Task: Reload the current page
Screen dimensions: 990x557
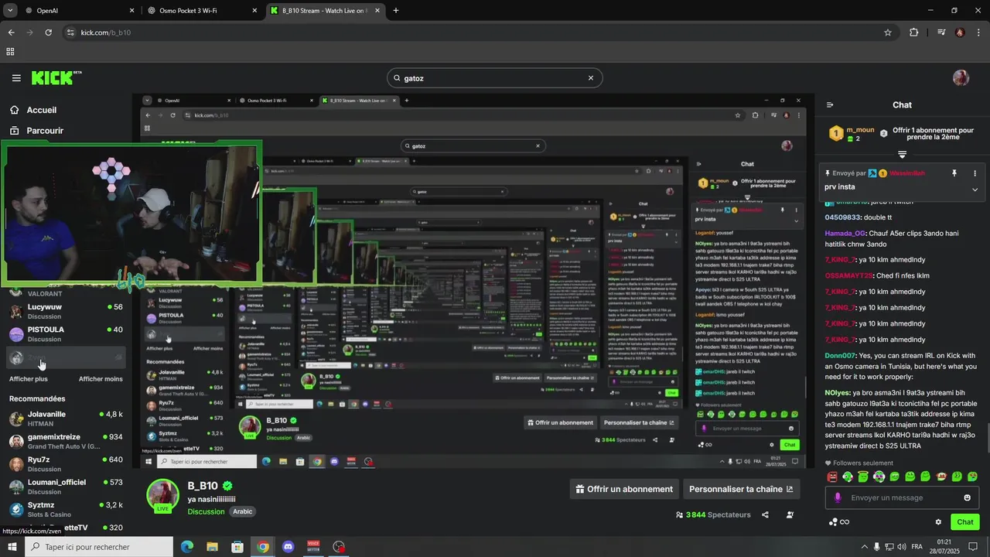Action: pos(48,32)
